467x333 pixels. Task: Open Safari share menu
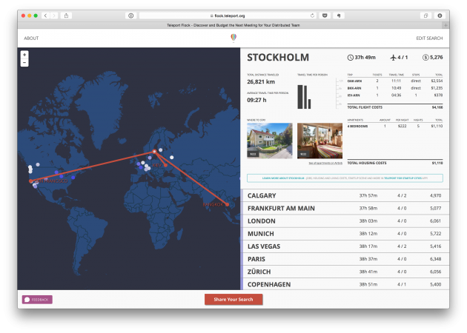(67, 15)
